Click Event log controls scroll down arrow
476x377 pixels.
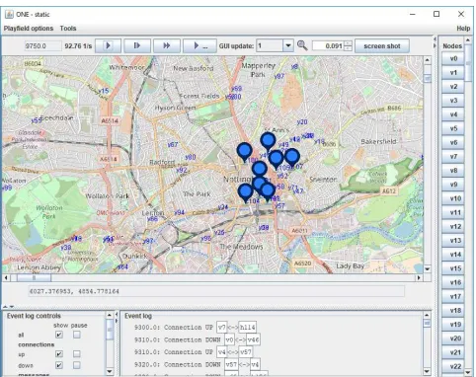(x=110, y=372)
